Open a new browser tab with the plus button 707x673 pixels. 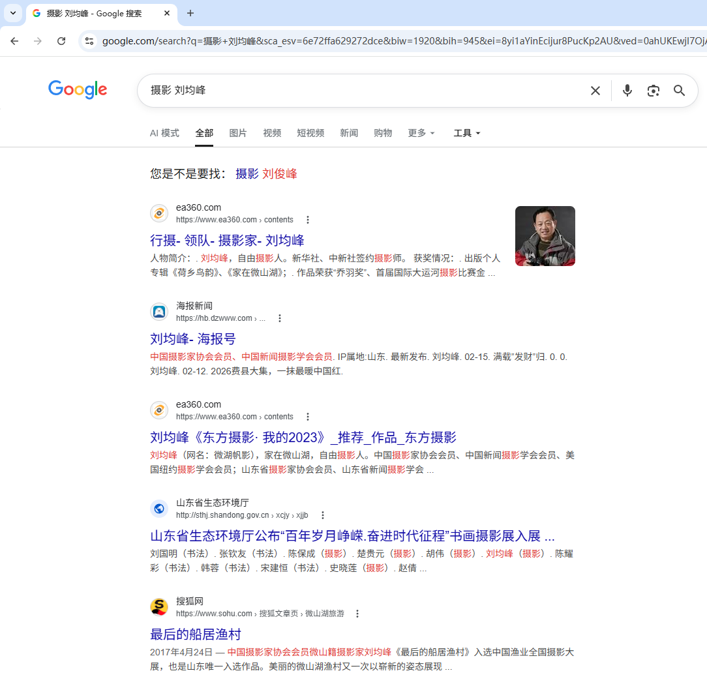pos(189,13)
